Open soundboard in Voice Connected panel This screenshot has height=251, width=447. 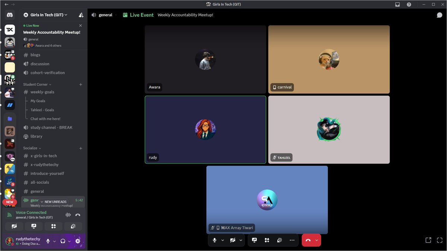[73, 226]
